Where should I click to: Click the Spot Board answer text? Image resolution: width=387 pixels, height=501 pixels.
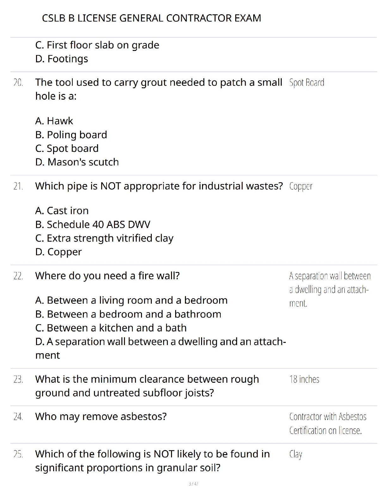pos(306,83)
